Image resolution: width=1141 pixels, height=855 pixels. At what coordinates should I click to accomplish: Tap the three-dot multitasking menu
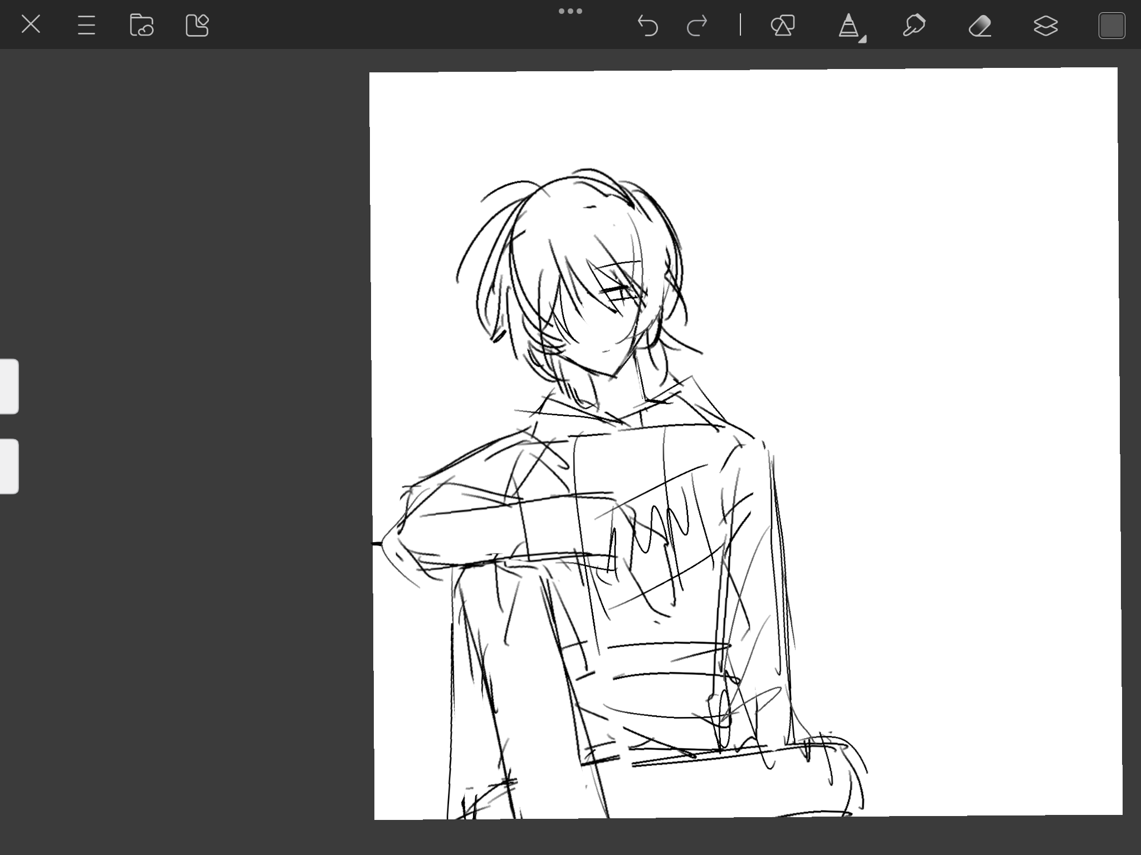(x=570, y=11)
